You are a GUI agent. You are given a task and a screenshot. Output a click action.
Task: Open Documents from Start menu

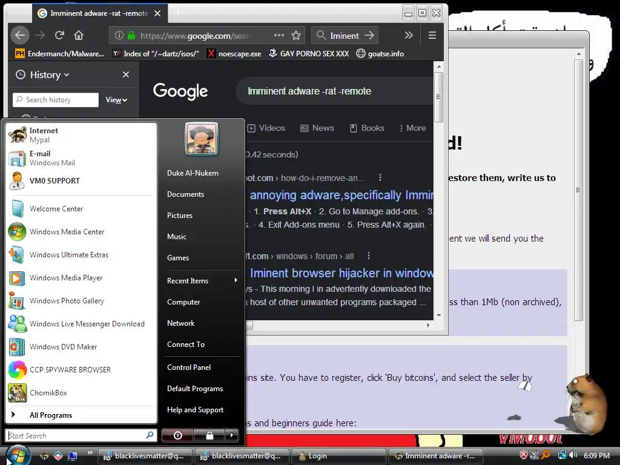pos(202,194)
